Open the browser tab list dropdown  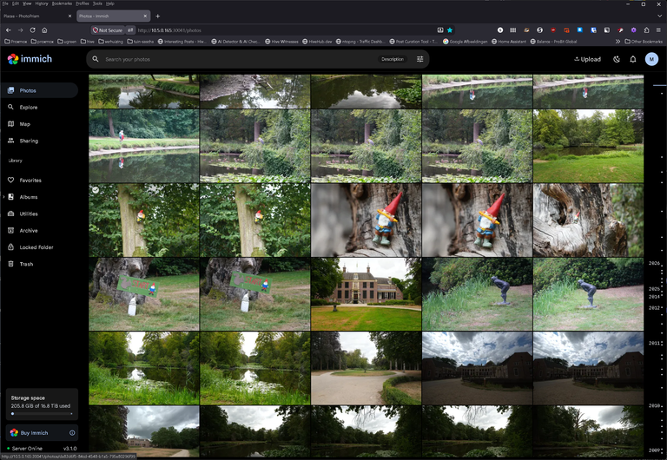(659, 16)
